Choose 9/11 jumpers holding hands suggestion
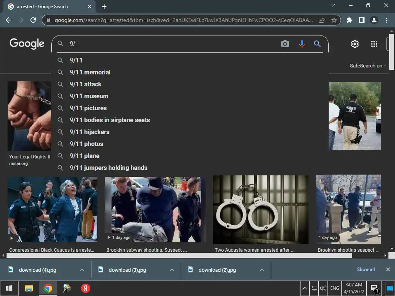This screenshot has height=296, width=395. (190, 168)
